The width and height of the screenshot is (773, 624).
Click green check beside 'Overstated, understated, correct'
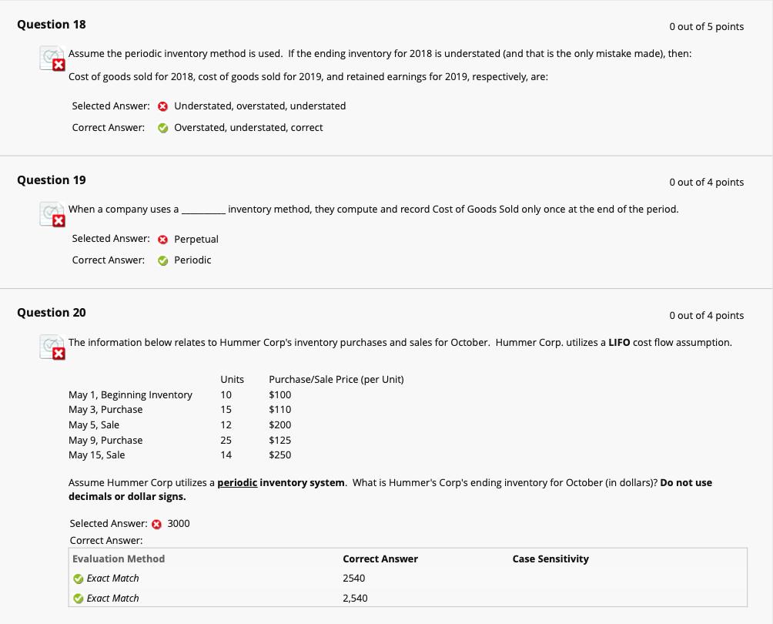(162, 128)
